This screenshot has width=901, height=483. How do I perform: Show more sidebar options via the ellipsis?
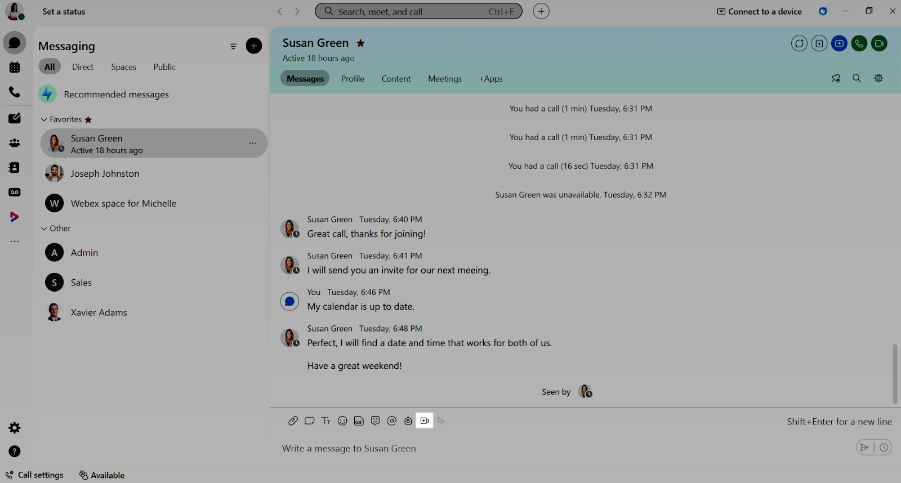pos(15,241)
